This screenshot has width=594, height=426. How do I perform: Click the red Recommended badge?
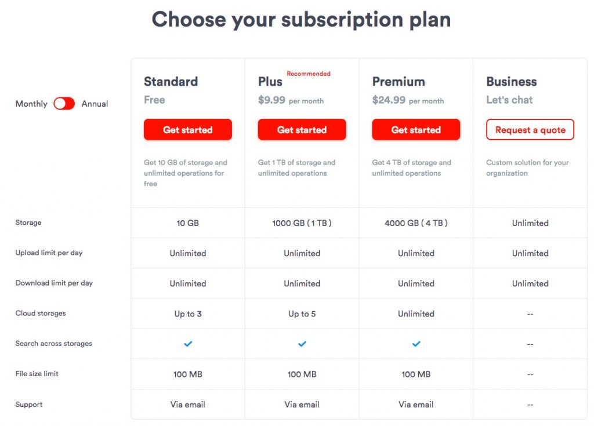(309, 74)
